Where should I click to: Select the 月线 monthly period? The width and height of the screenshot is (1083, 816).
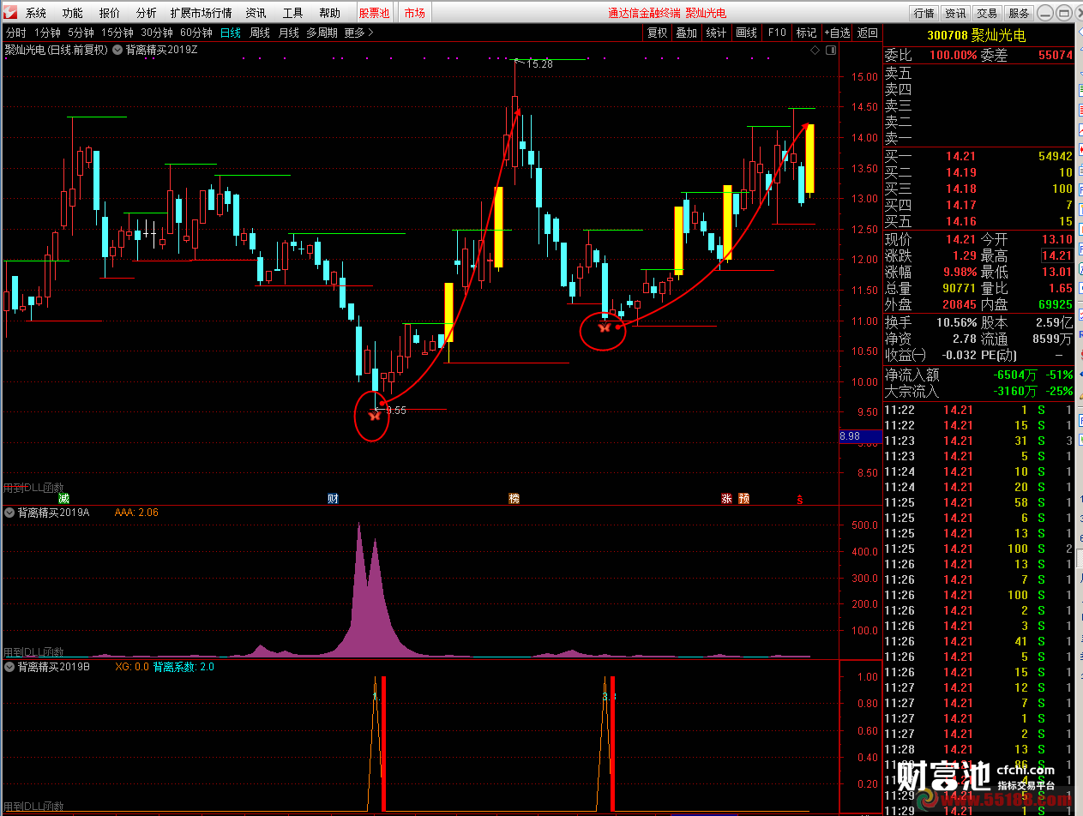click(289, 33)
